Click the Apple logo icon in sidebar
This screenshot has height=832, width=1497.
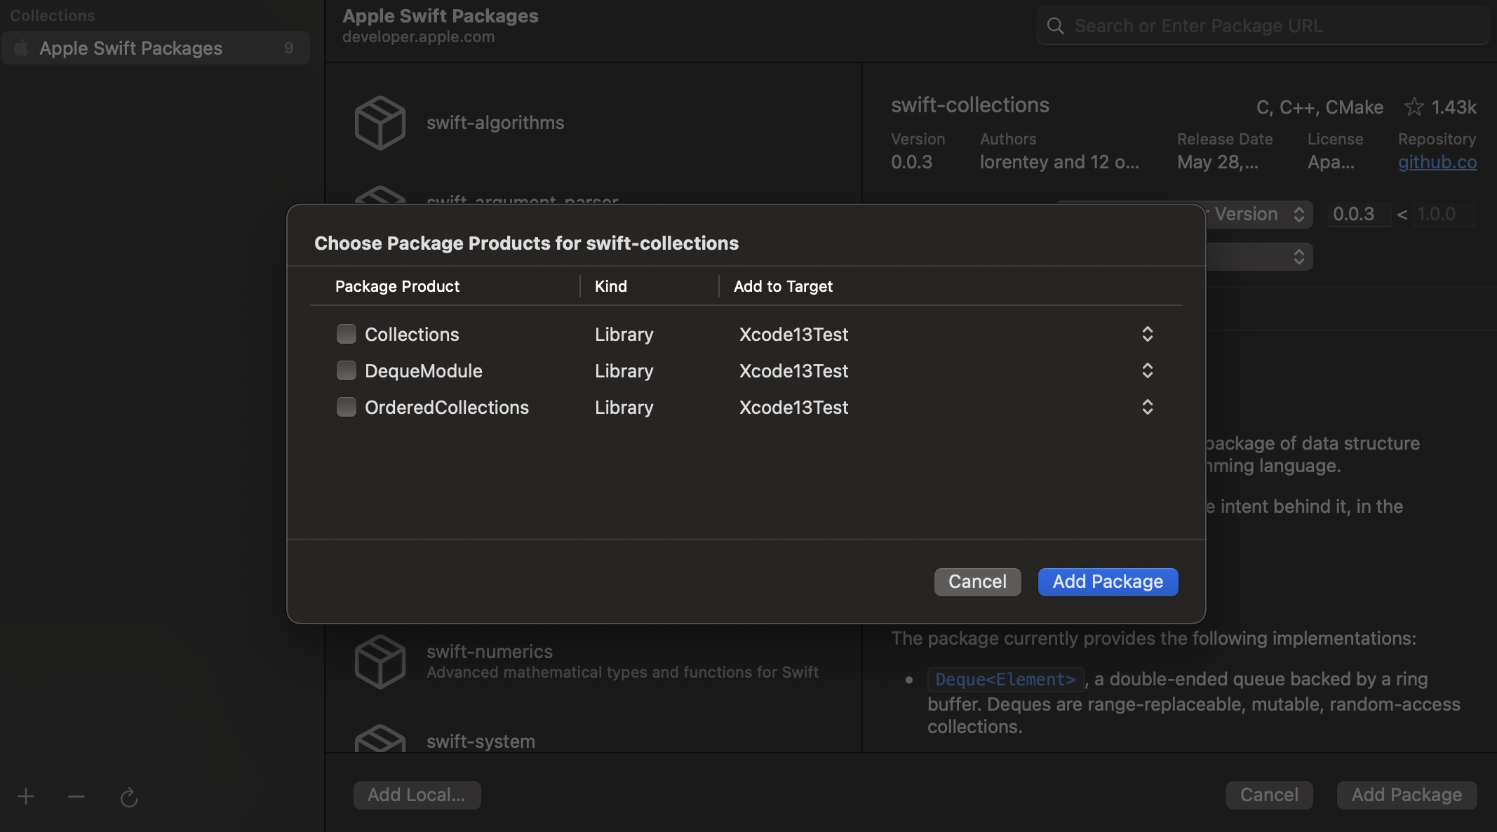[22, 48]
